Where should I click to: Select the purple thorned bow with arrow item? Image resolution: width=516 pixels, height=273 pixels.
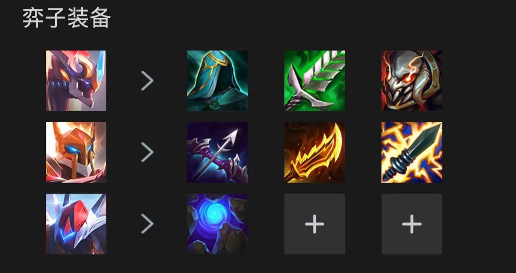tap(217, 152)
